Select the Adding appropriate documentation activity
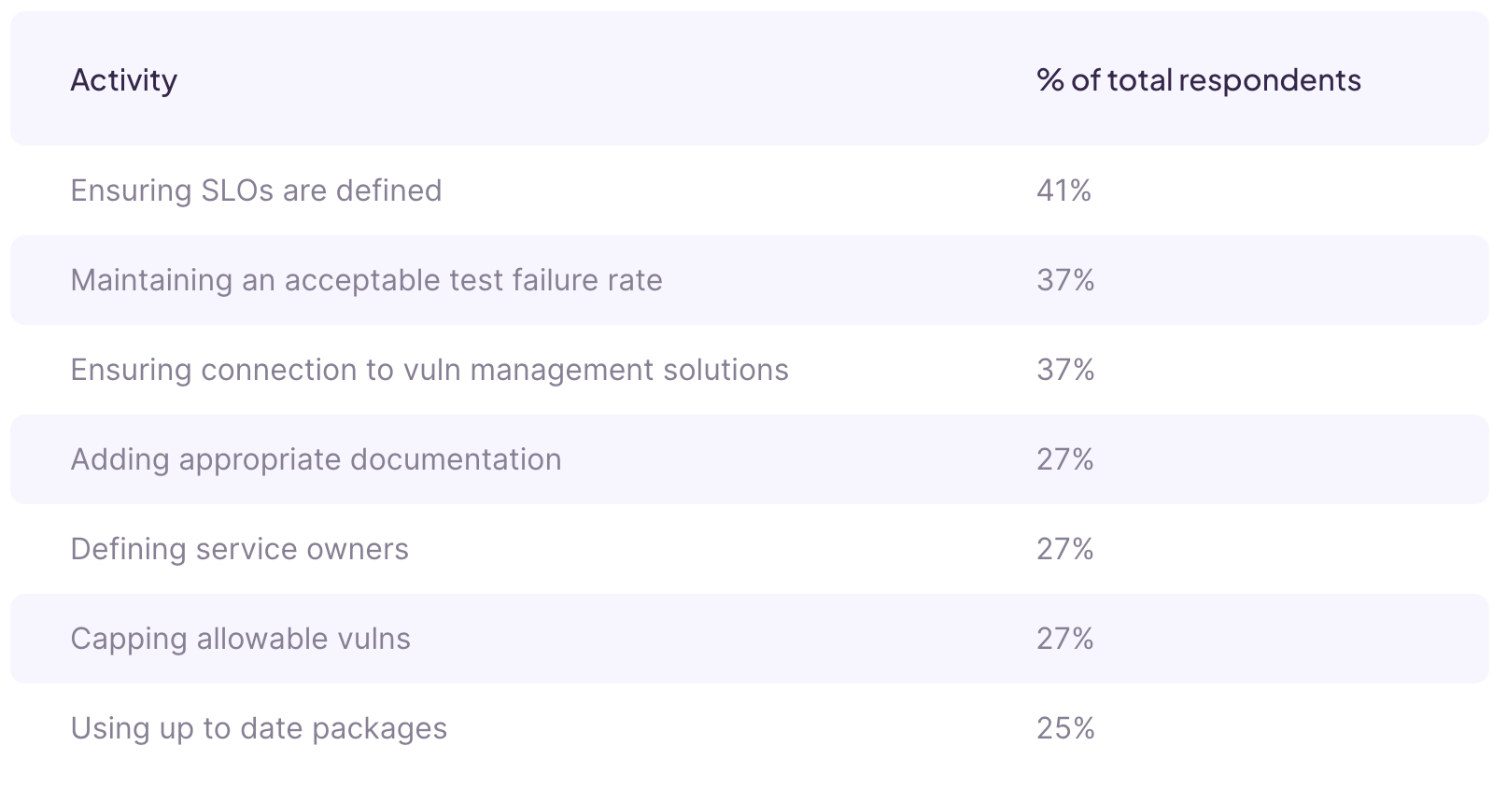1507x788 pixels. (316, 459)
